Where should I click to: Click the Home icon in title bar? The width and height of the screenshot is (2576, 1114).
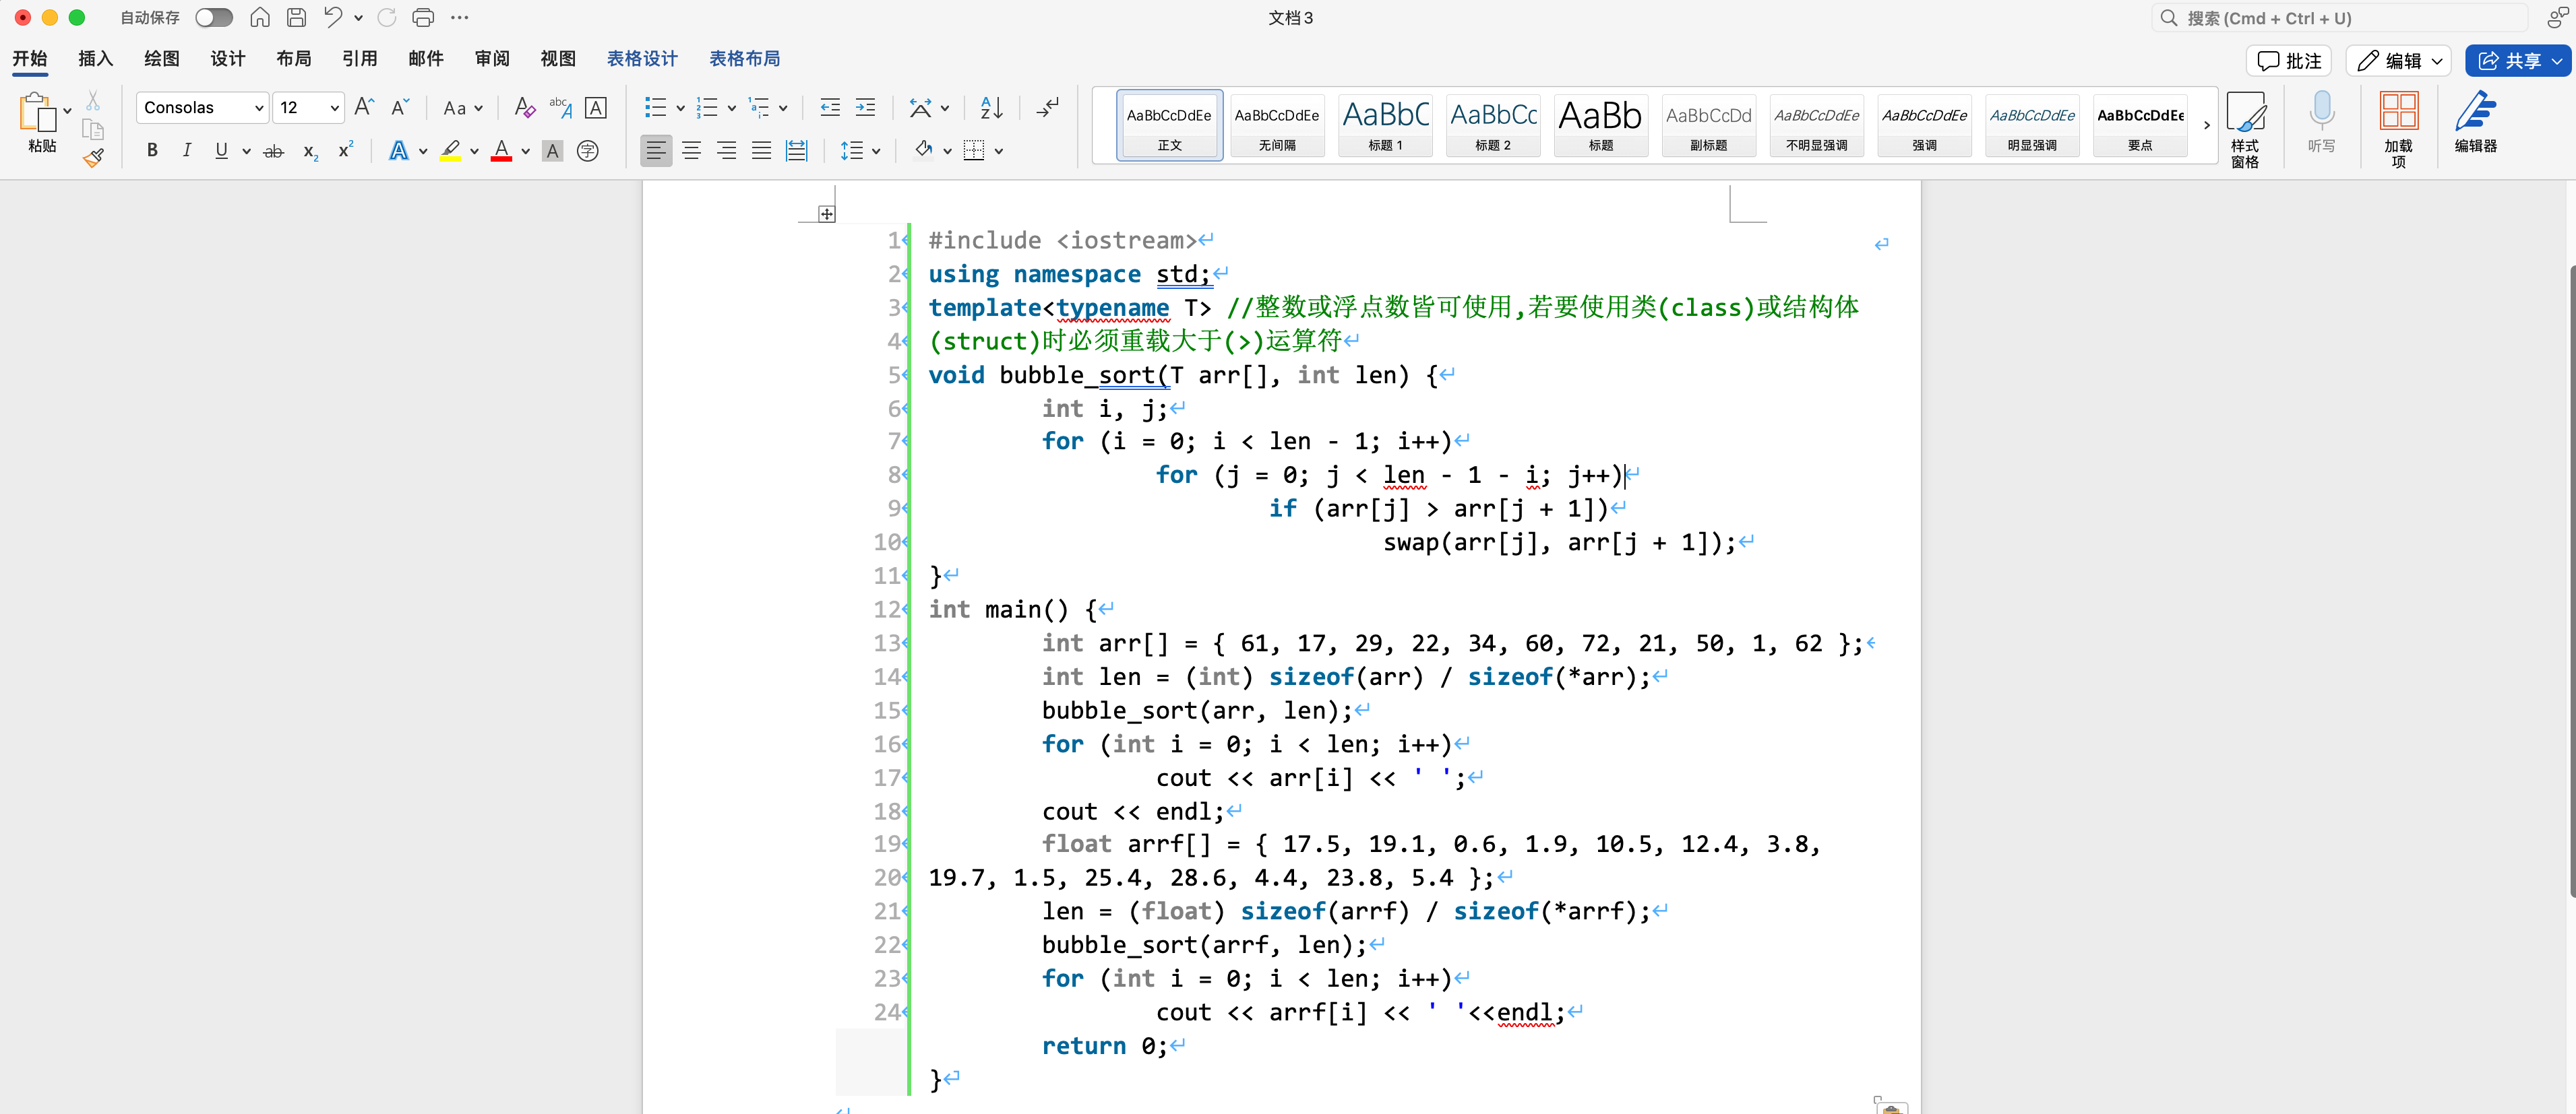tap(260, 17)
